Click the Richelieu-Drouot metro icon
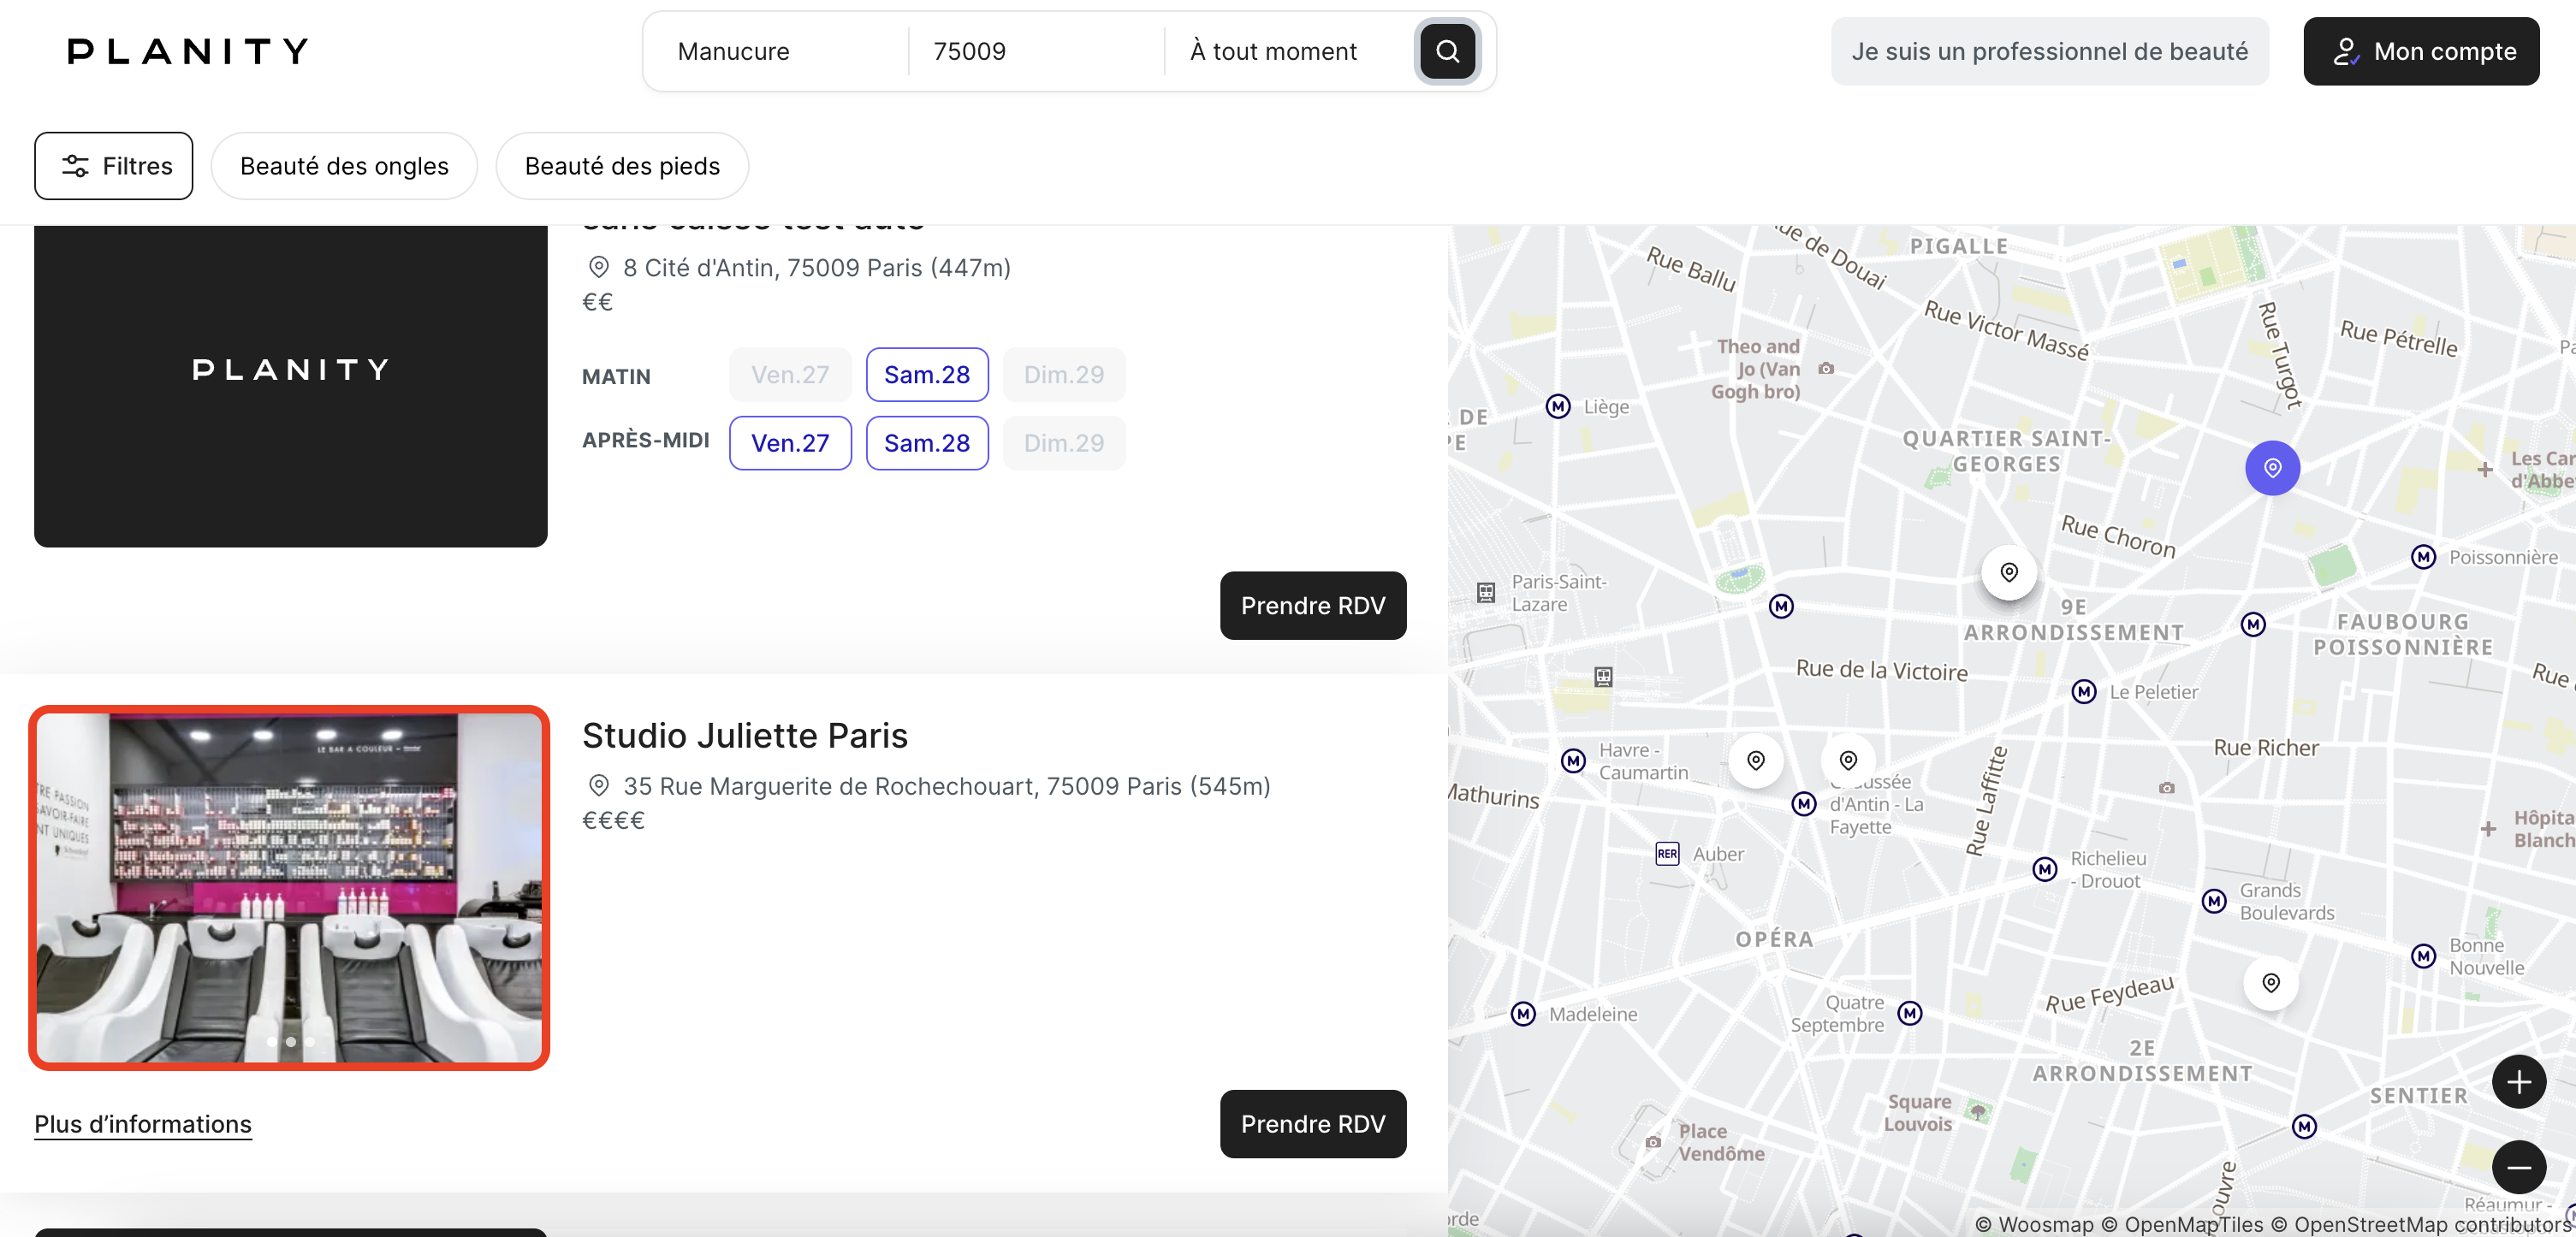 click(x=2045, y=869)
